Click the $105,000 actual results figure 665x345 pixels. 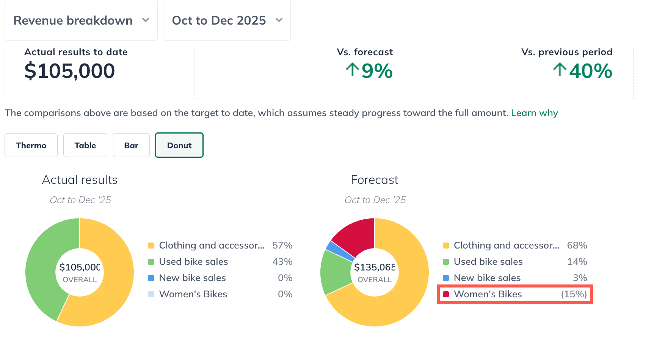[70, 71]
